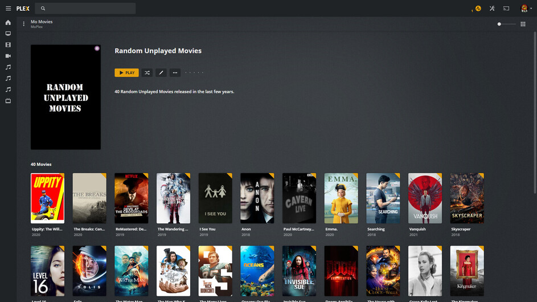Open The Man Who Killed Don Quixote poster
537x302 pixels.
coord(173,271)
